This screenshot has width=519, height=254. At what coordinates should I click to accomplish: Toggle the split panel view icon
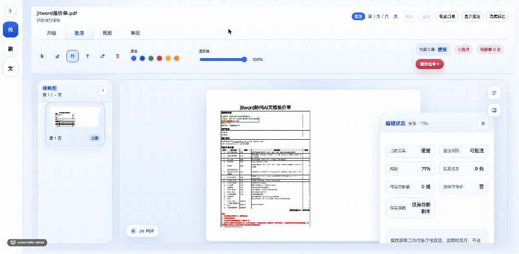pos(494,110)
